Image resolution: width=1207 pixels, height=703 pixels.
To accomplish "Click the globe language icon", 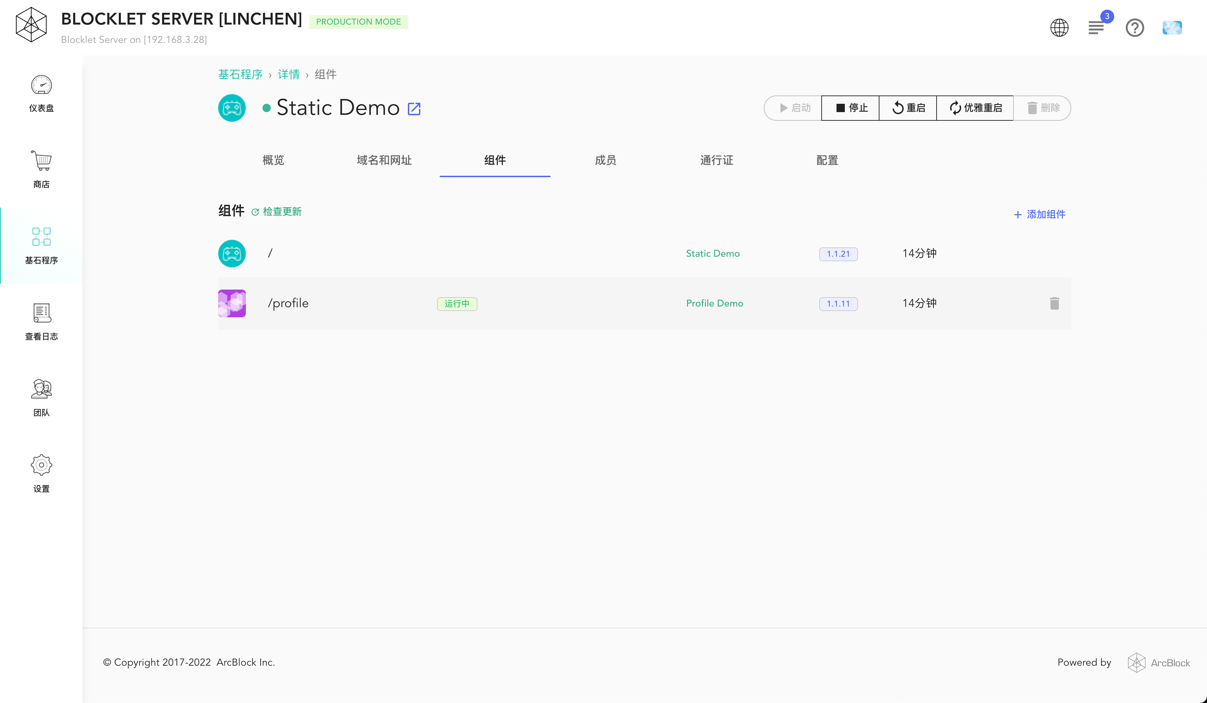I will (1059, 28).
